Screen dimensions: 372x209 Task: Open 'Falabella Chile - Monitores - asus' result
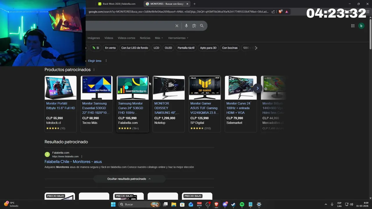click(x=73, y=162)
